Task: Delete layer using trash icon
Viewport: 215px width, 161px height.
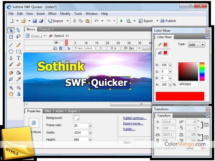Action: [x=61, y=48]
